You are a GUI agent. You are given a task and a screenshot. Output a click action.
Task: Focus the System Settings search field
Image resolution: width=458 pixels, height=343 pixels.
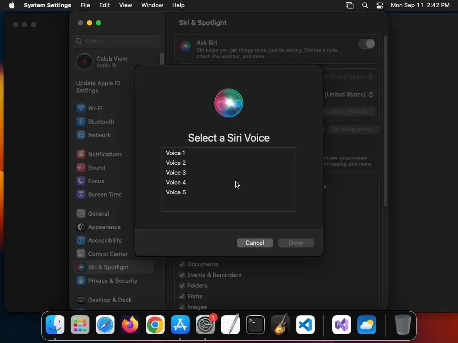pos(117,41)
